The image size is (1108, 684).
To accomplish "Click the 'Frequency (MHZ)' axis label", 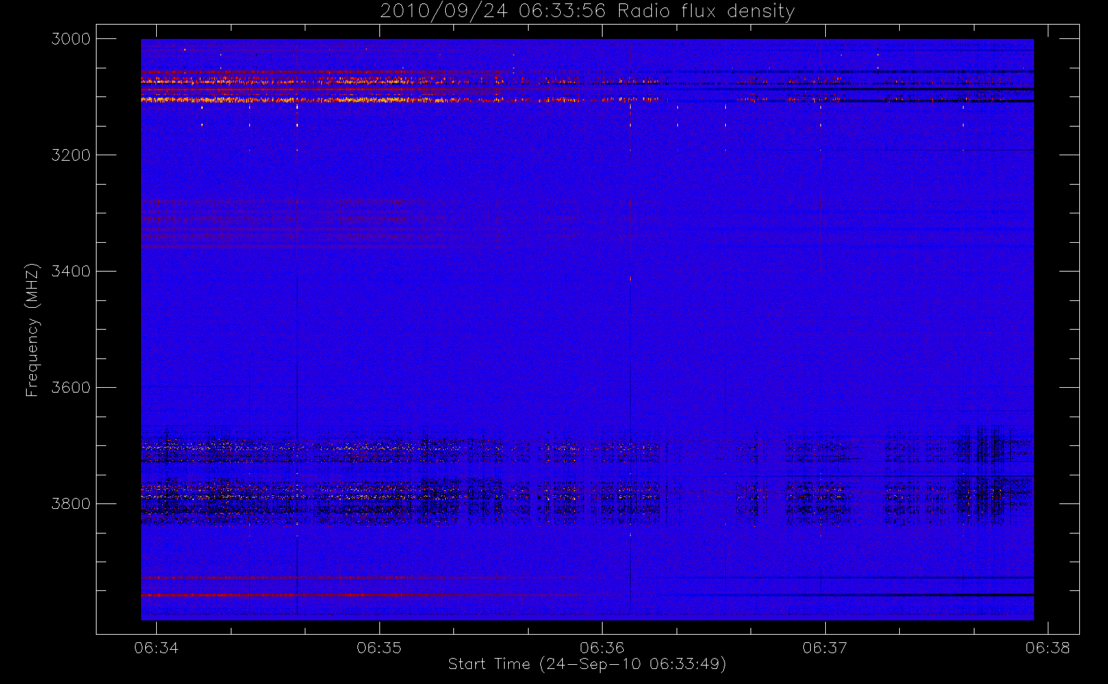I will [32, 330].
